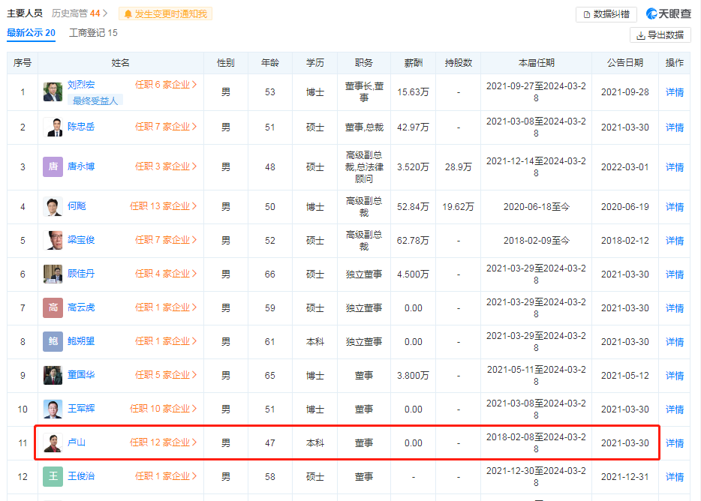
Task: Expand 刘烈宏's 任职 6 家企业 list
Action: [166, 85]
